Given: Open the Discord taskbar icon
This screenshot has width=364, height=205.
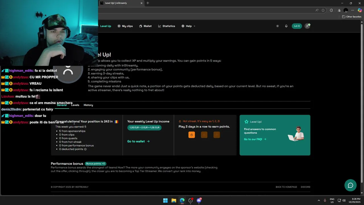Looking at the screenshot, I should 199,200.
